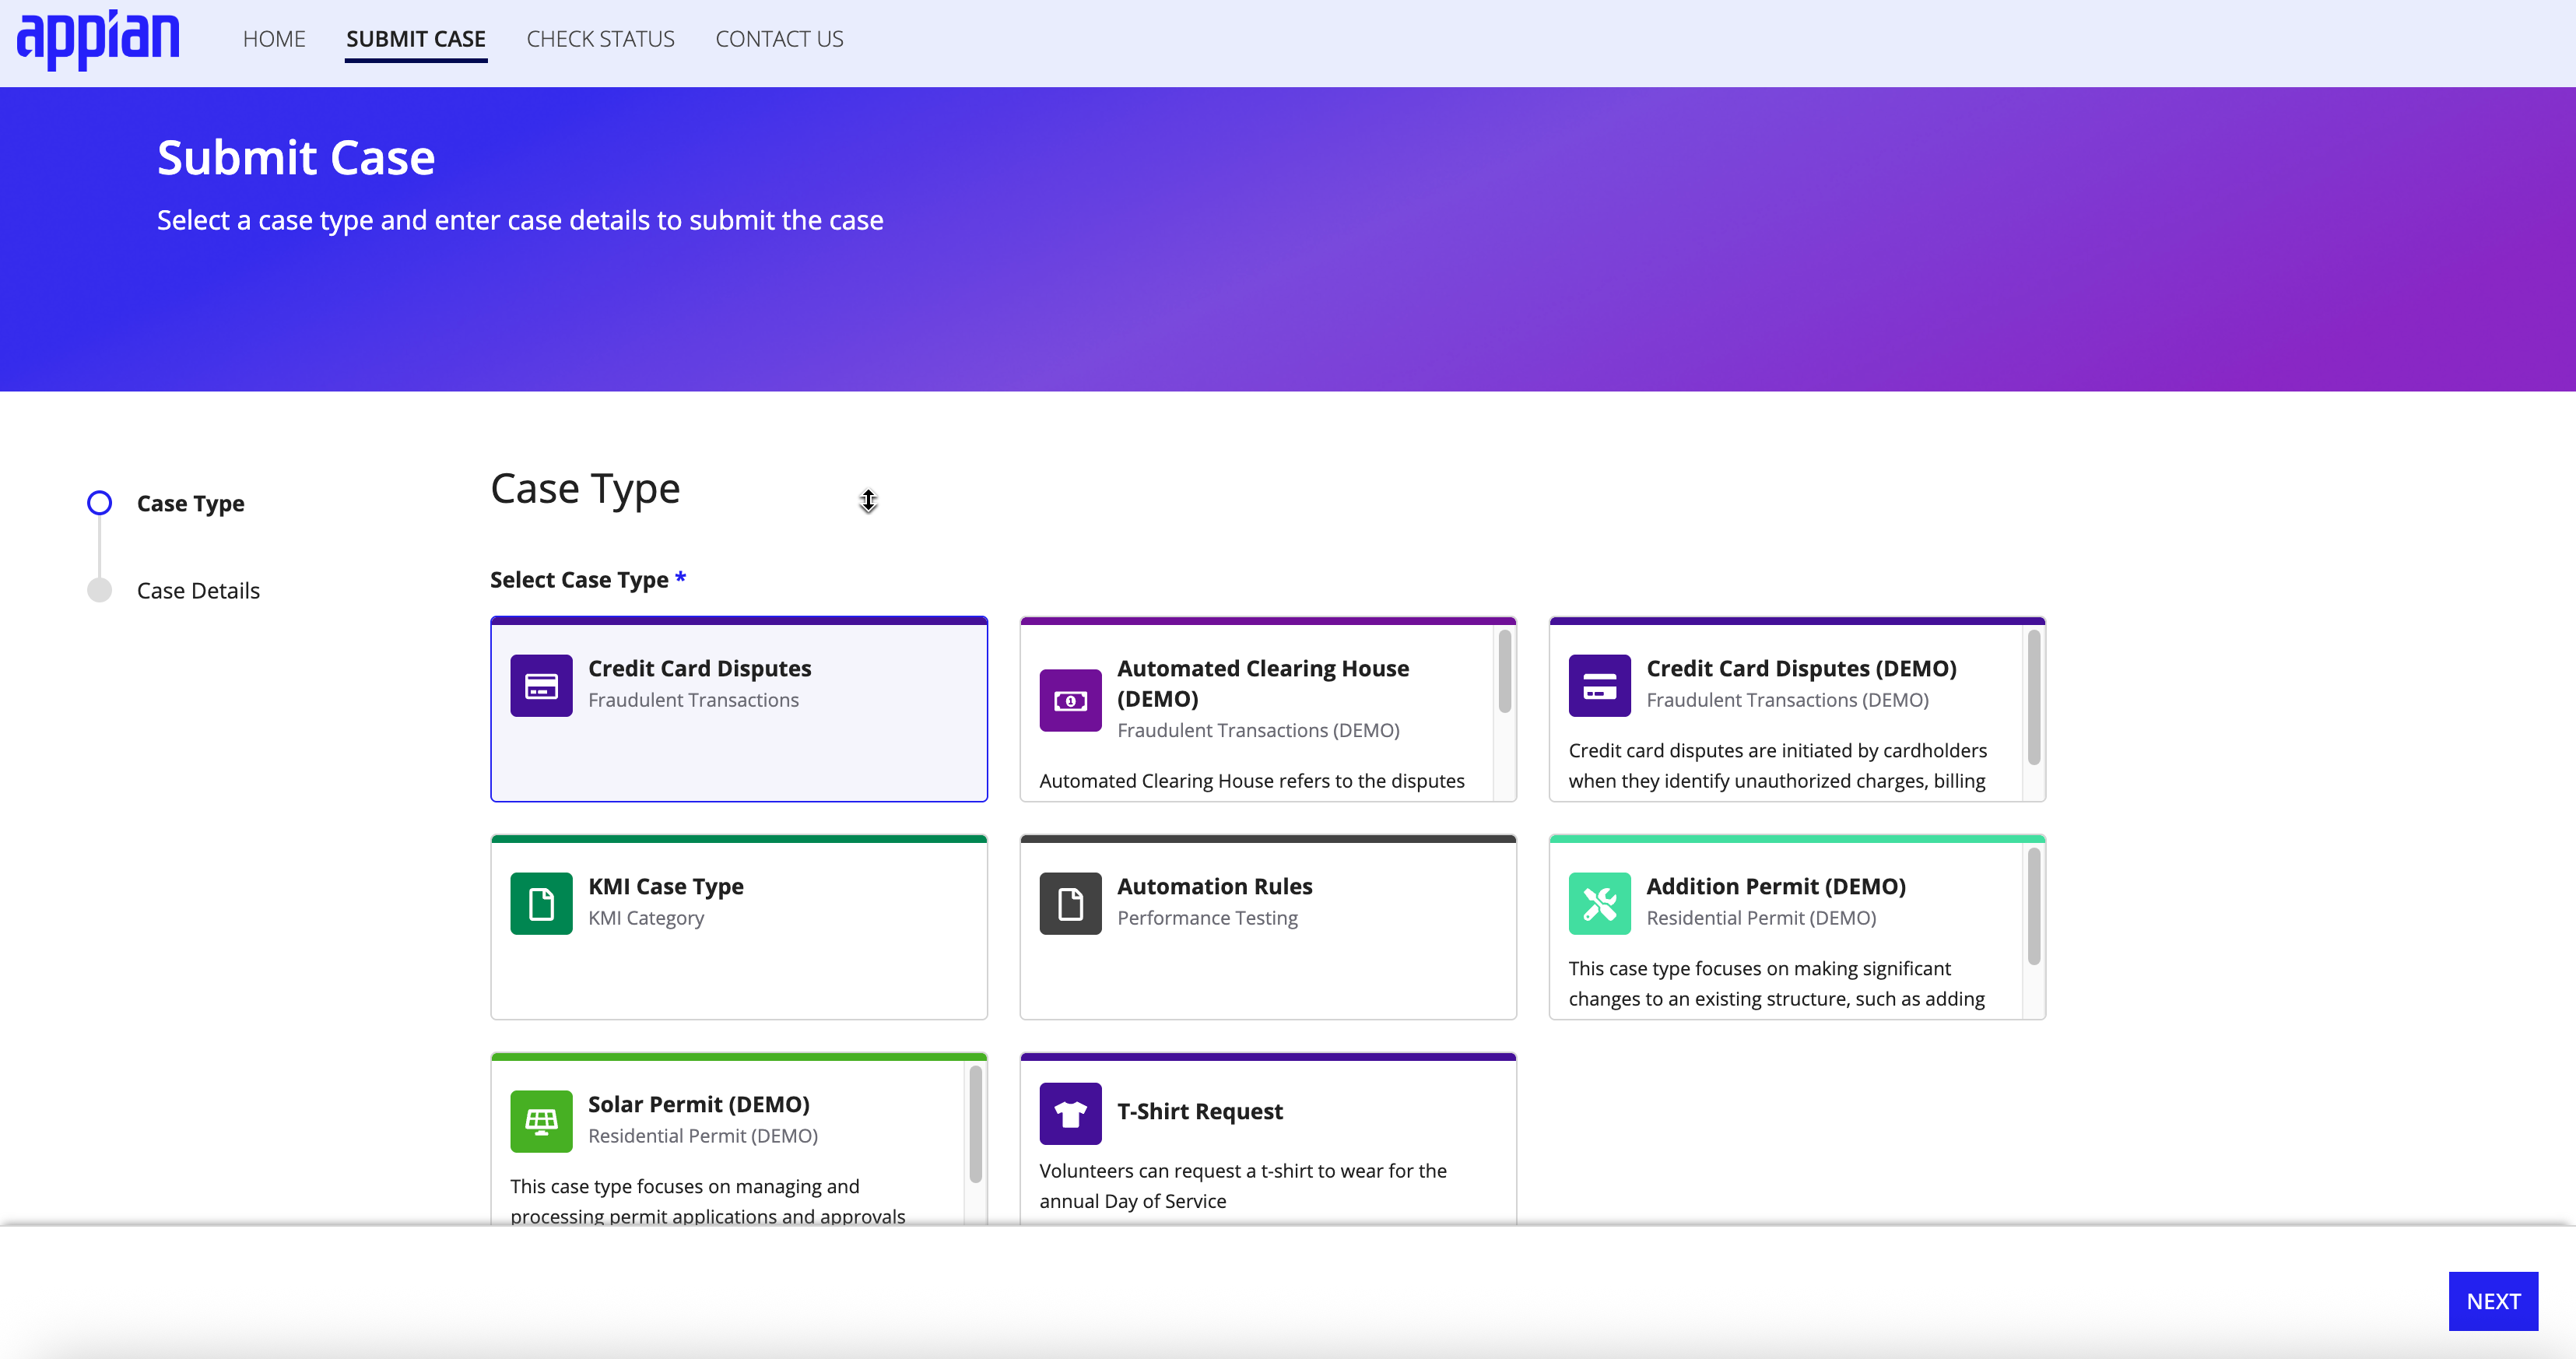Click Residential Permit (DEMO) under Addition Permit
2576x1359 pixels.
(x=1761, y=918)
